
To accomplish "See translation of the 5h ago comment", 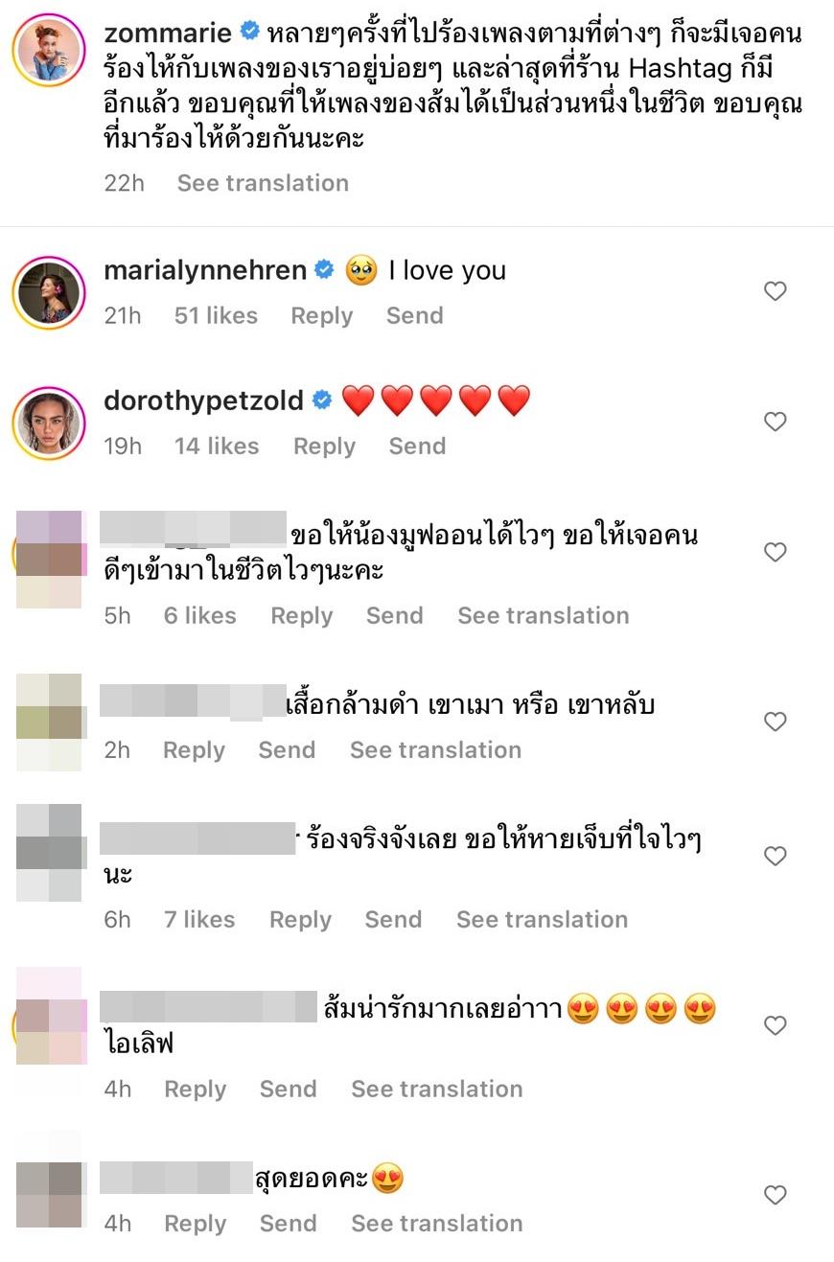I will coord(544,615).
